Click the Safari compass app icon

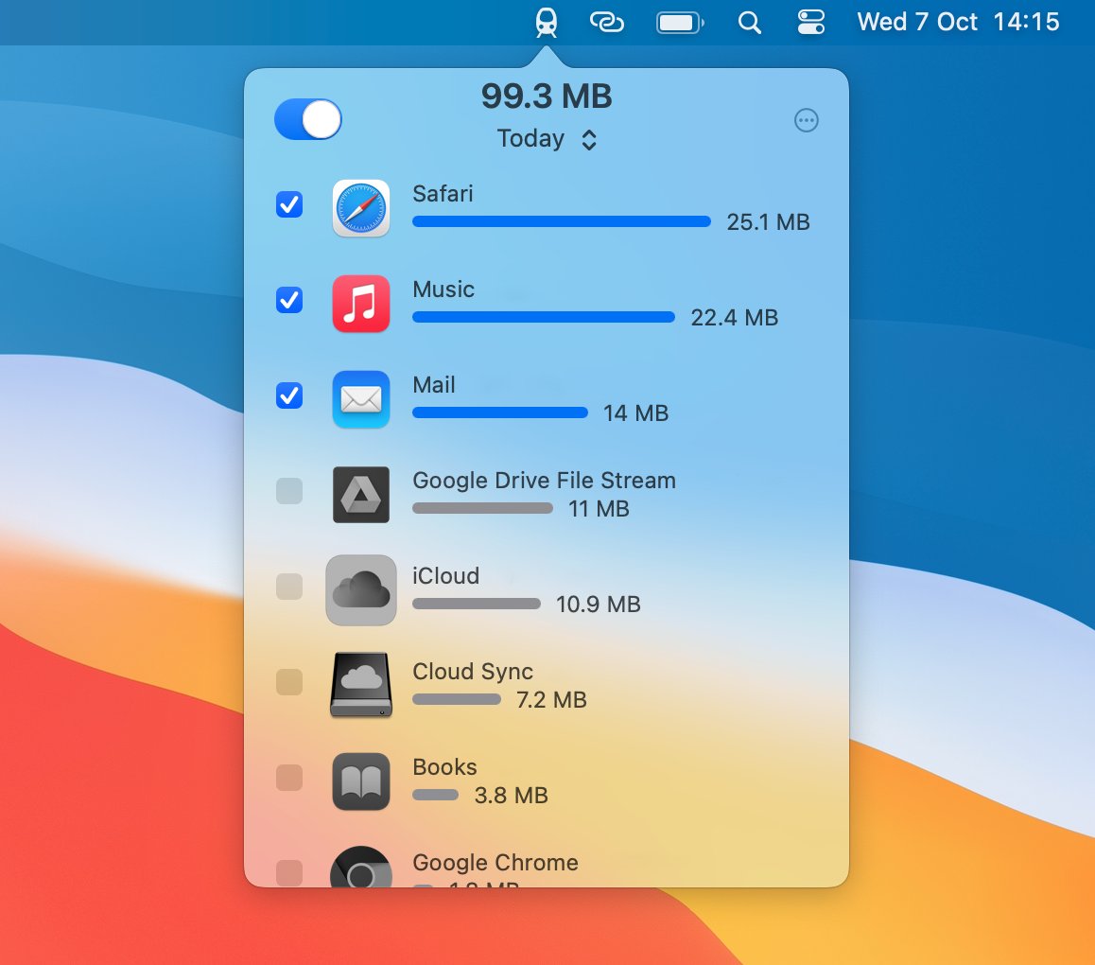(x=361, y=208)
